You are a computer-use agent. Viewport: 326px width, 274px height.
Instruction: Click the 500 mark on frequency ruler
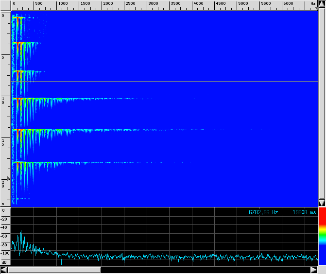coord(38,4)
